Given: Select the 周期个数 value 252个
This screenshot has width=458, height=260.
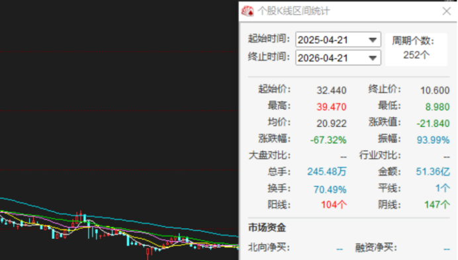Looking at the screenshot, I should [416, 55].
